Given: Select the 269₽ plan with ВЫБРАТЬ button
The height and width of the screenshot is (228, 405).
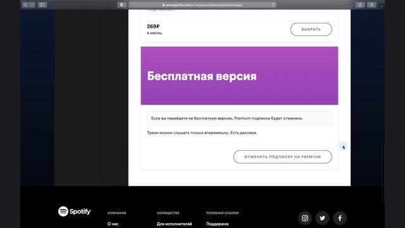Looking at the screenshot, I should click(x=311, y=30).
